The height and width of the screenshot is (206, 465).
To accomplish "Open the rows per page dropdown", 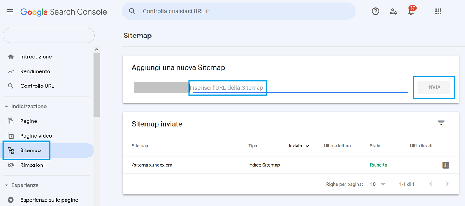I will point(378,184).
